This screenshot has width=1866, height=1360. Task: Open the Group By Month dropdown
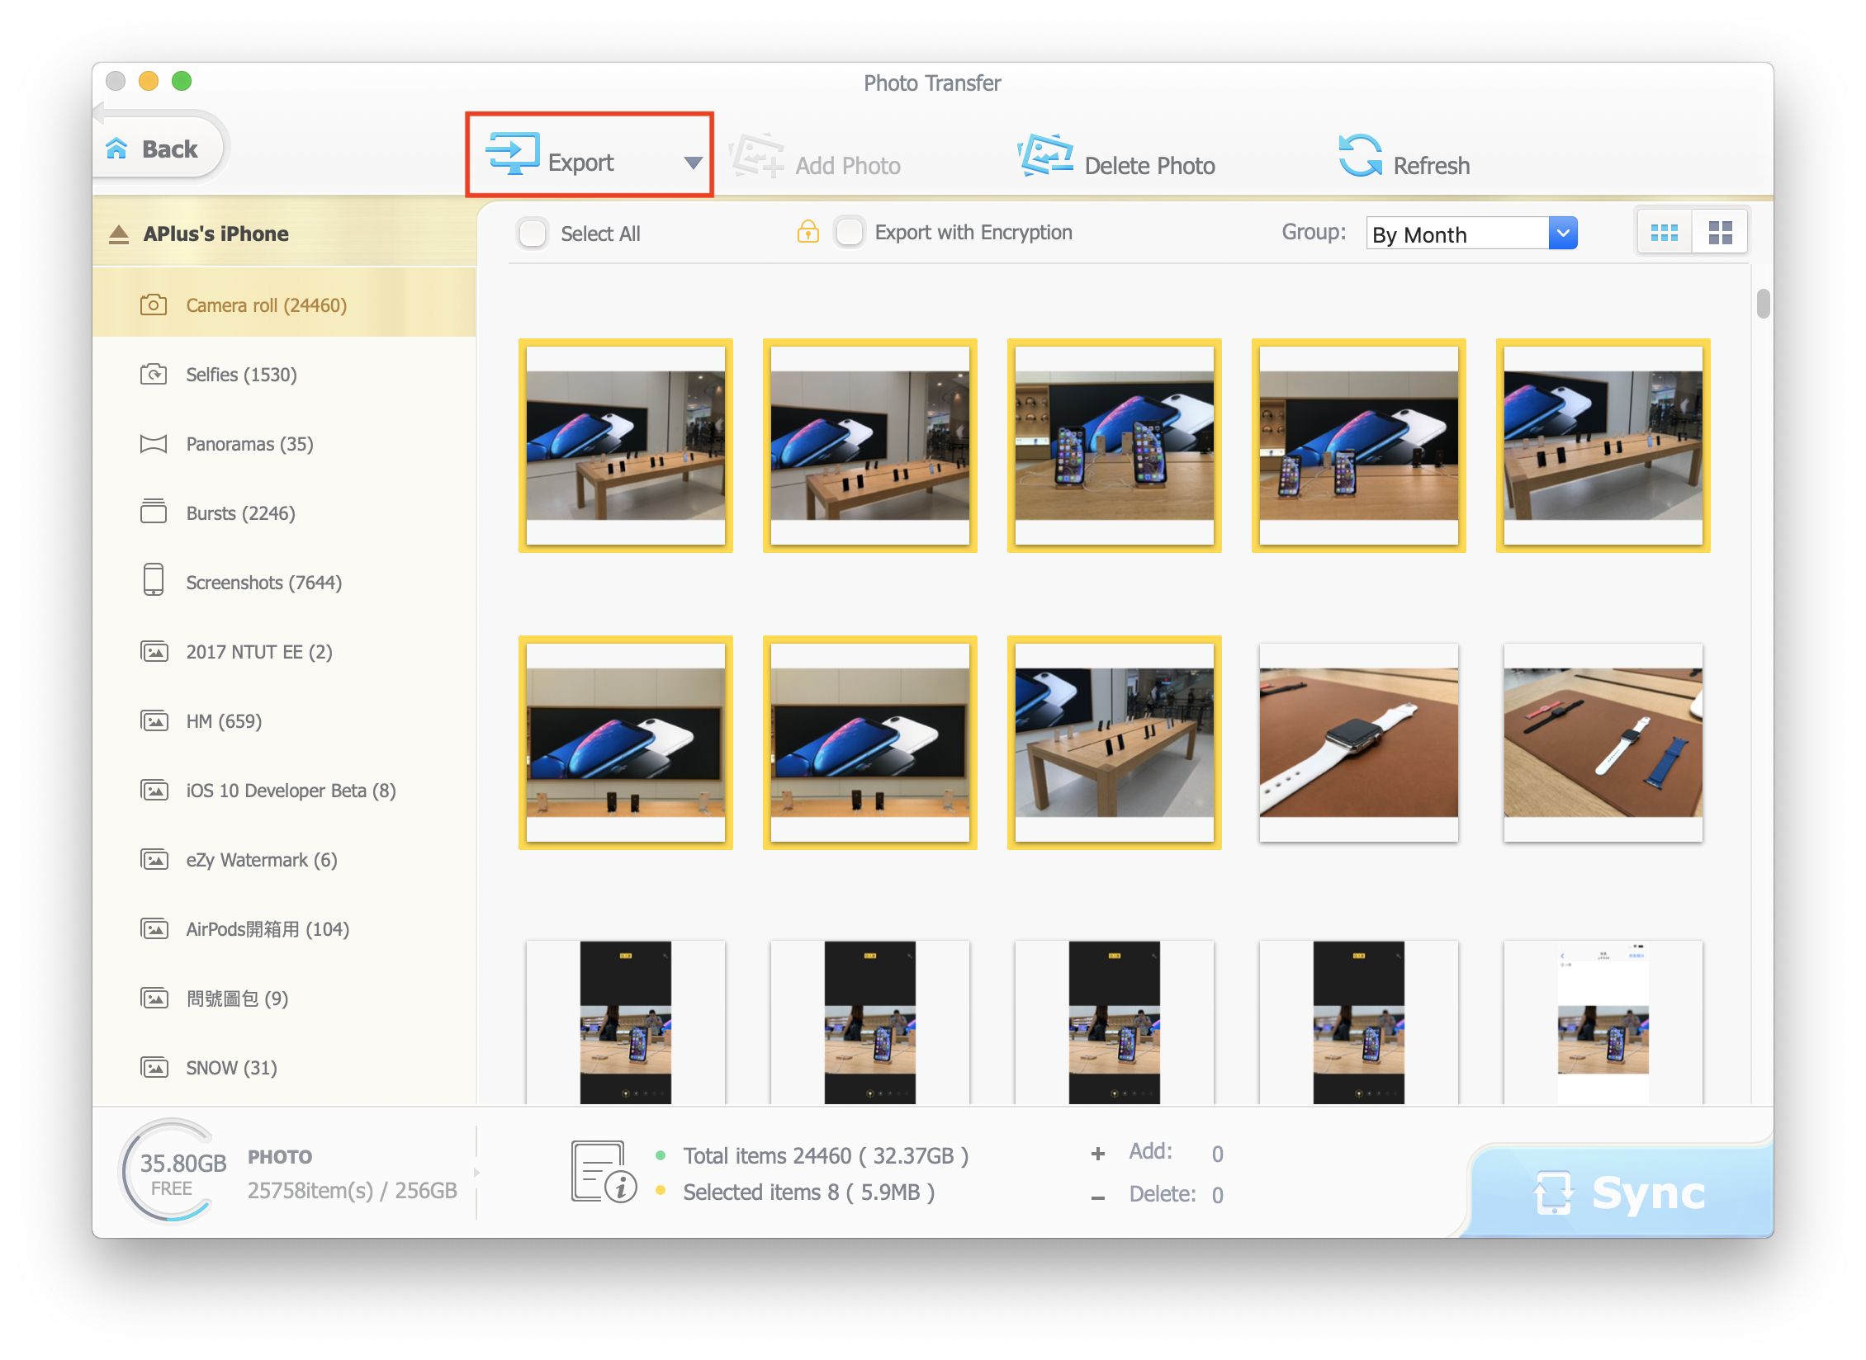[x=1471, y=234]
